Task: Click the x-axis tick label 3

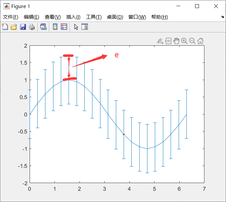Action: [105, 189]
